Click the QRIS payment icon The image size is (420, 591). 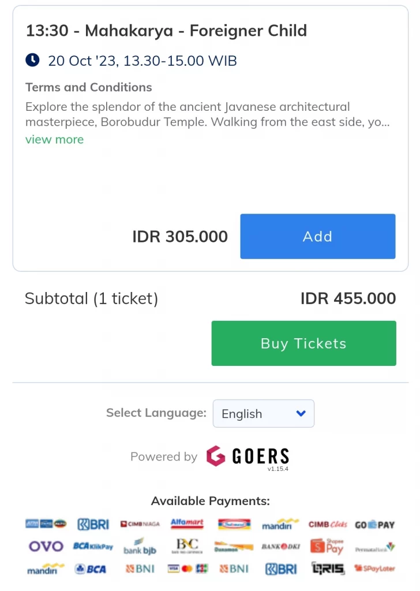pyautogui.click(x=328, y=568)
